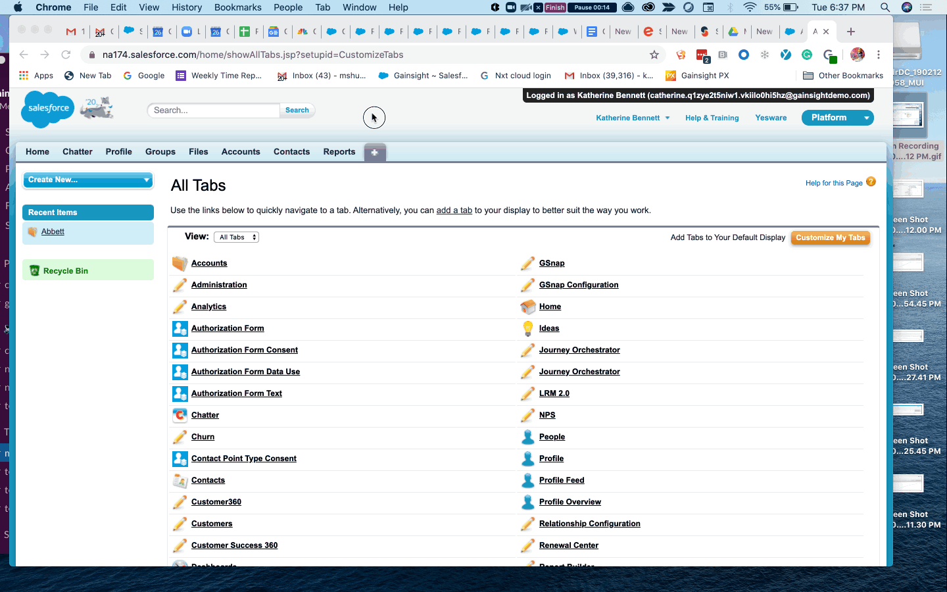
Task: Open the Help & Training link
Action: pyautogui.click(x=712, y=118)
